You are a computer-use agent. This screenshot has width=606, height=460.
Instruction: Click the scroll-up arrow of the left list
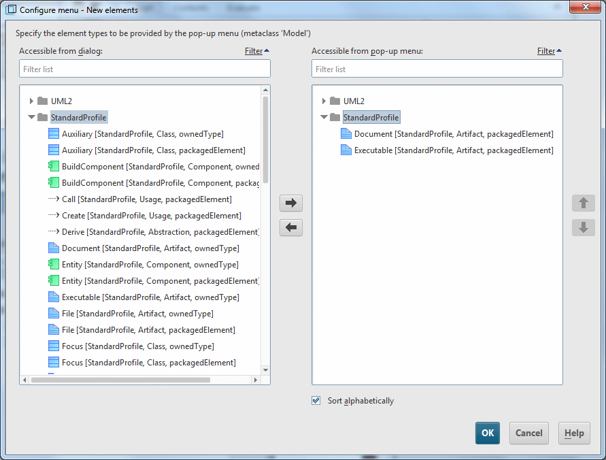(x=265, y=90)
